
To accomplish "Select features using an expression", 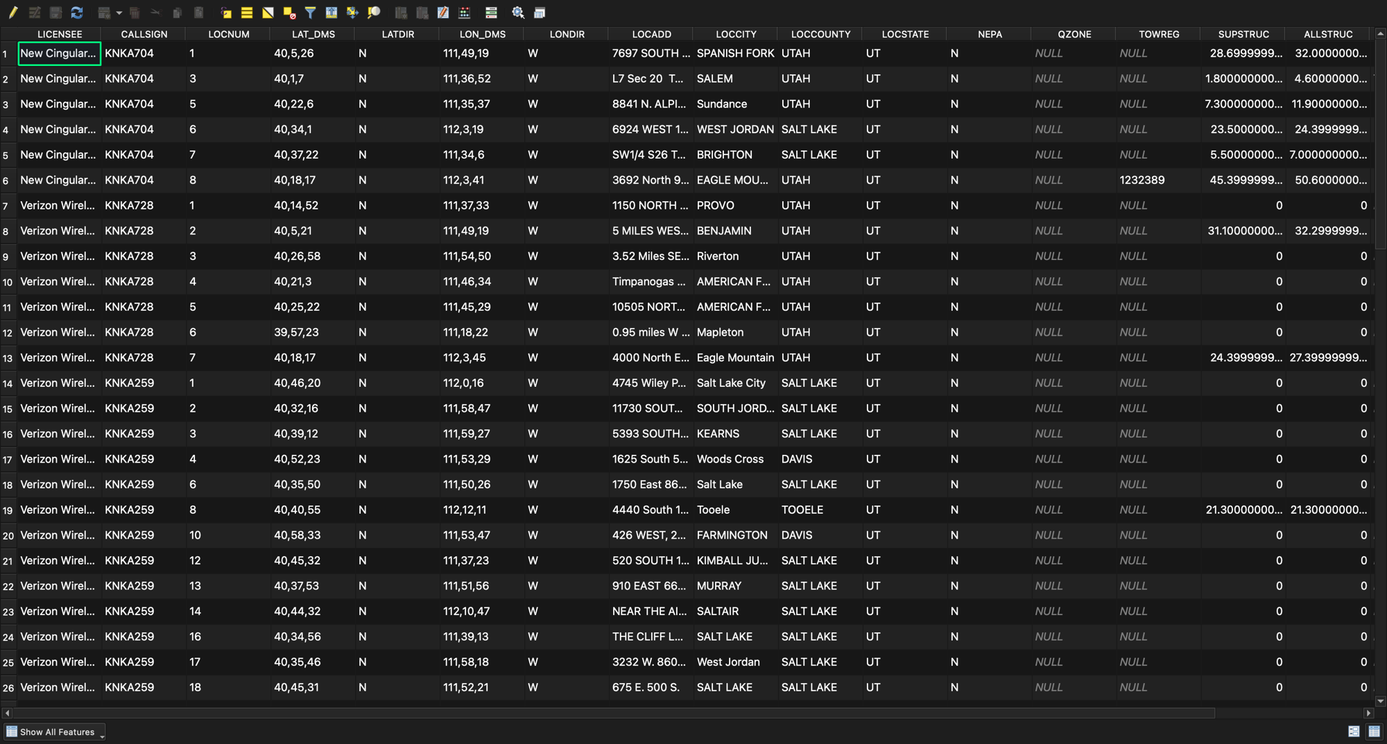I will 225,12.
